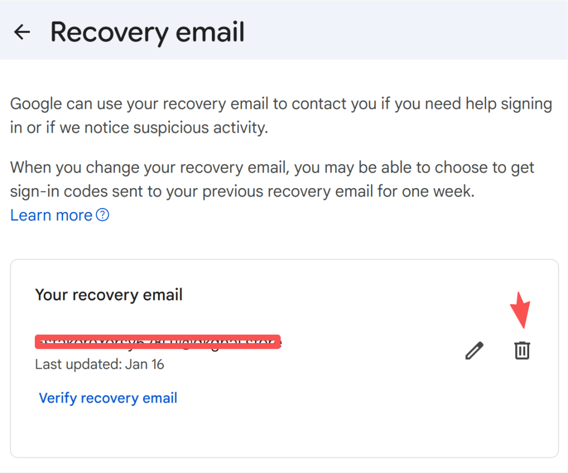The height and width of the screenshot is (473, 568).
Task: Click Verify recovery email link
Action: coord(108,398)
